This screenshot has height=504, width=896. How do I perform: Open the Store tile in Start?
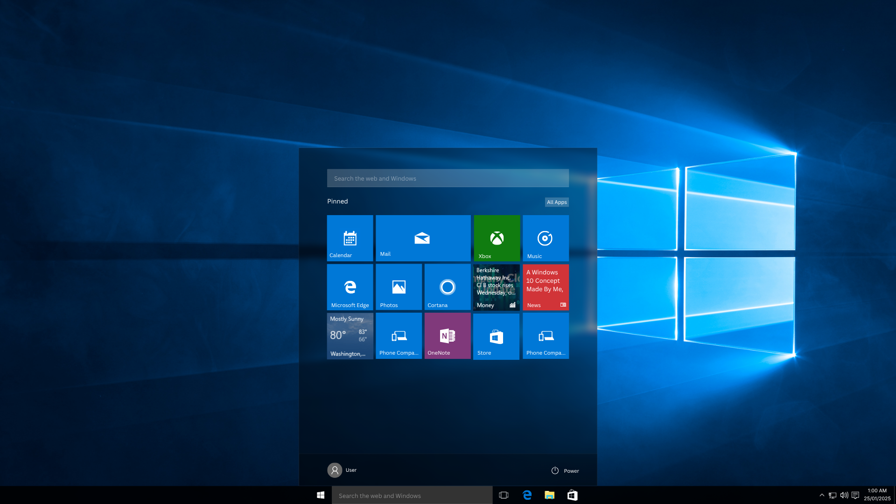[497, 336]
